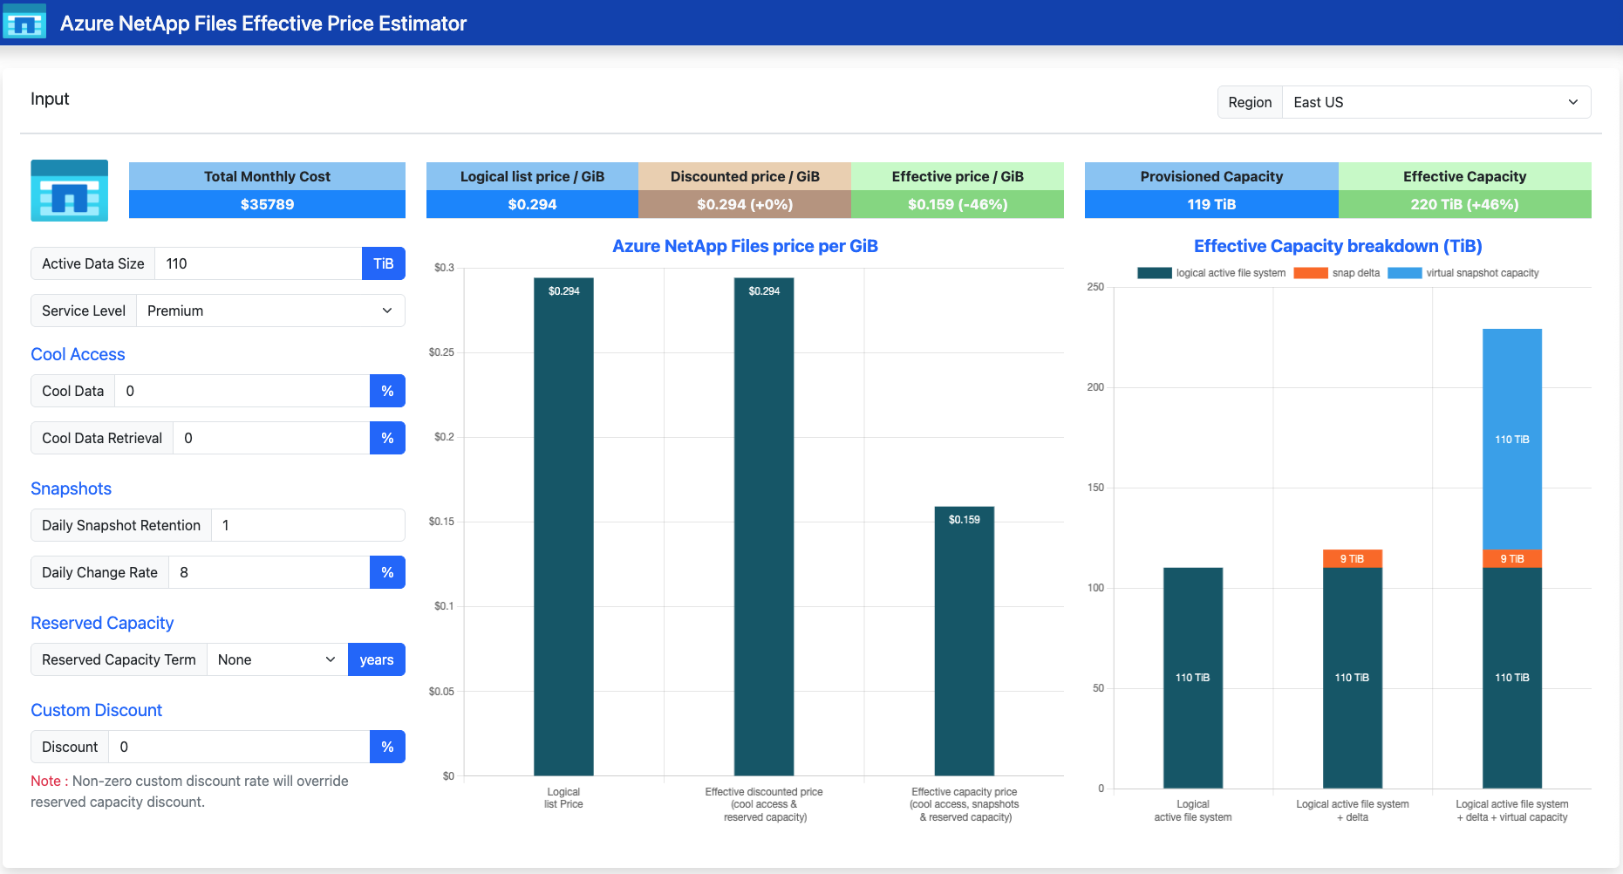Image resolution: width=1623 pixels, height=874 pixels.
Task: Click the percent badge next to Cool Data
Action: [x=387, y=391]
